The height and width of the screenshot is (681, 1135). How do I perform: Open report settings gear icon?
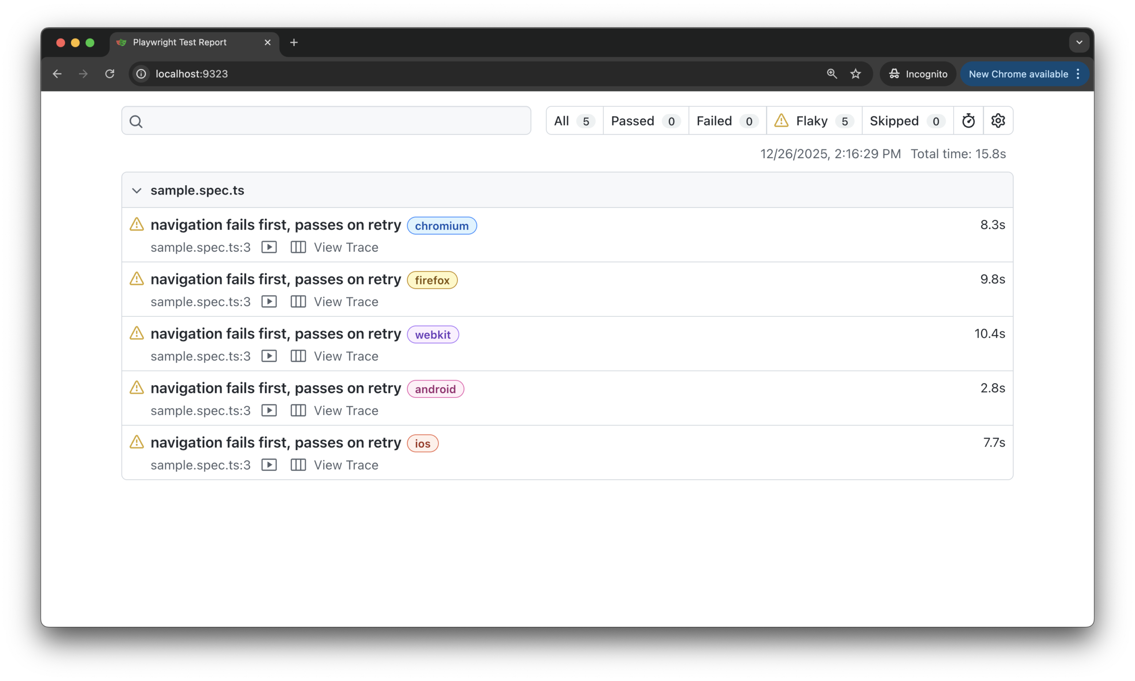998,121
